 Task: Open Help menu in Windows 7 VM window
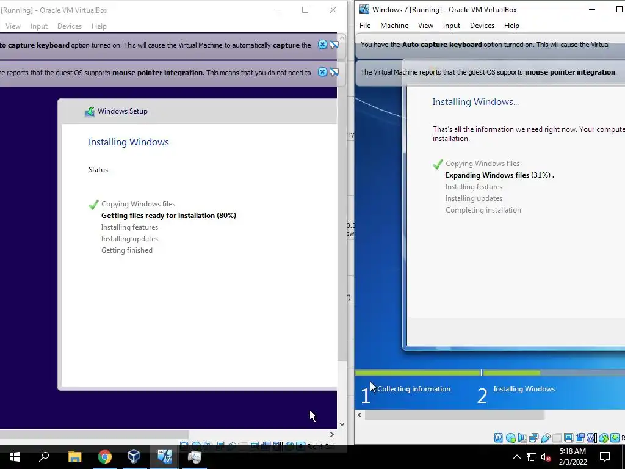click(x=511, y=26)
